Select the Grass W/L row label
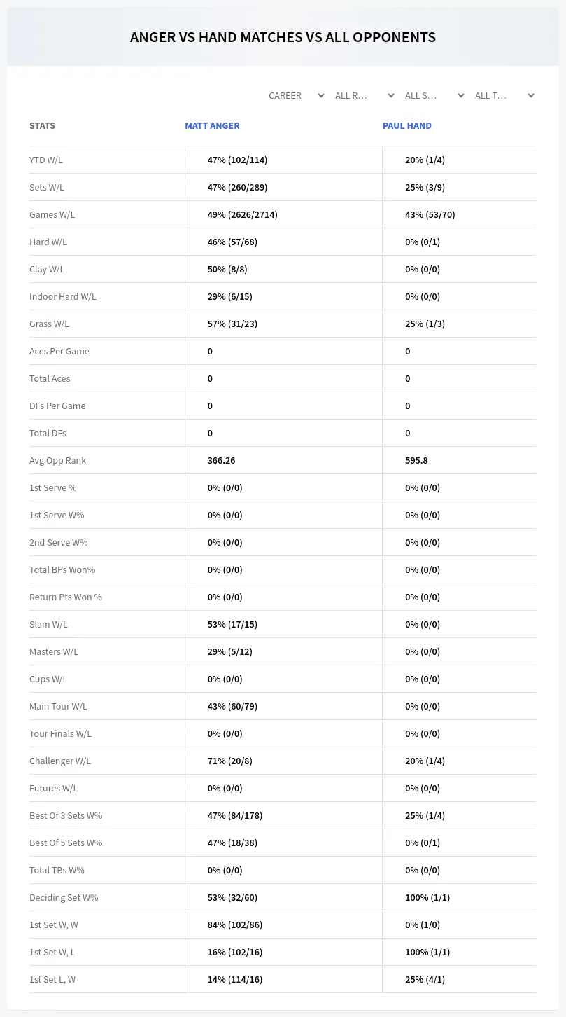This screenshot has height=1017, width=566. coord(49,324)
